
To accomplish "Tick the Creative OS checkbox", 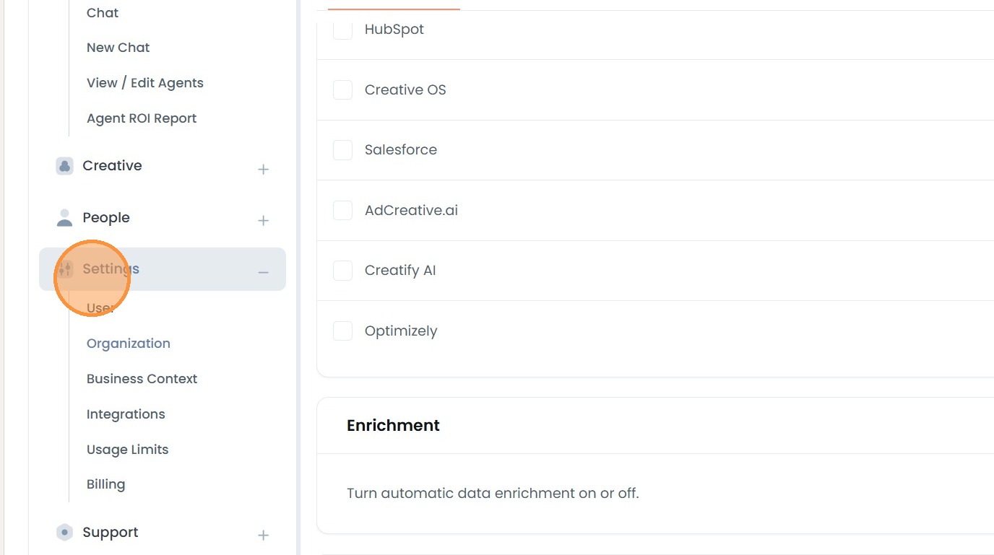I will click(x=342, y=90).
